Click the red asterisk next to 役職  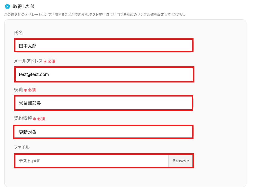tap(25, 90)
